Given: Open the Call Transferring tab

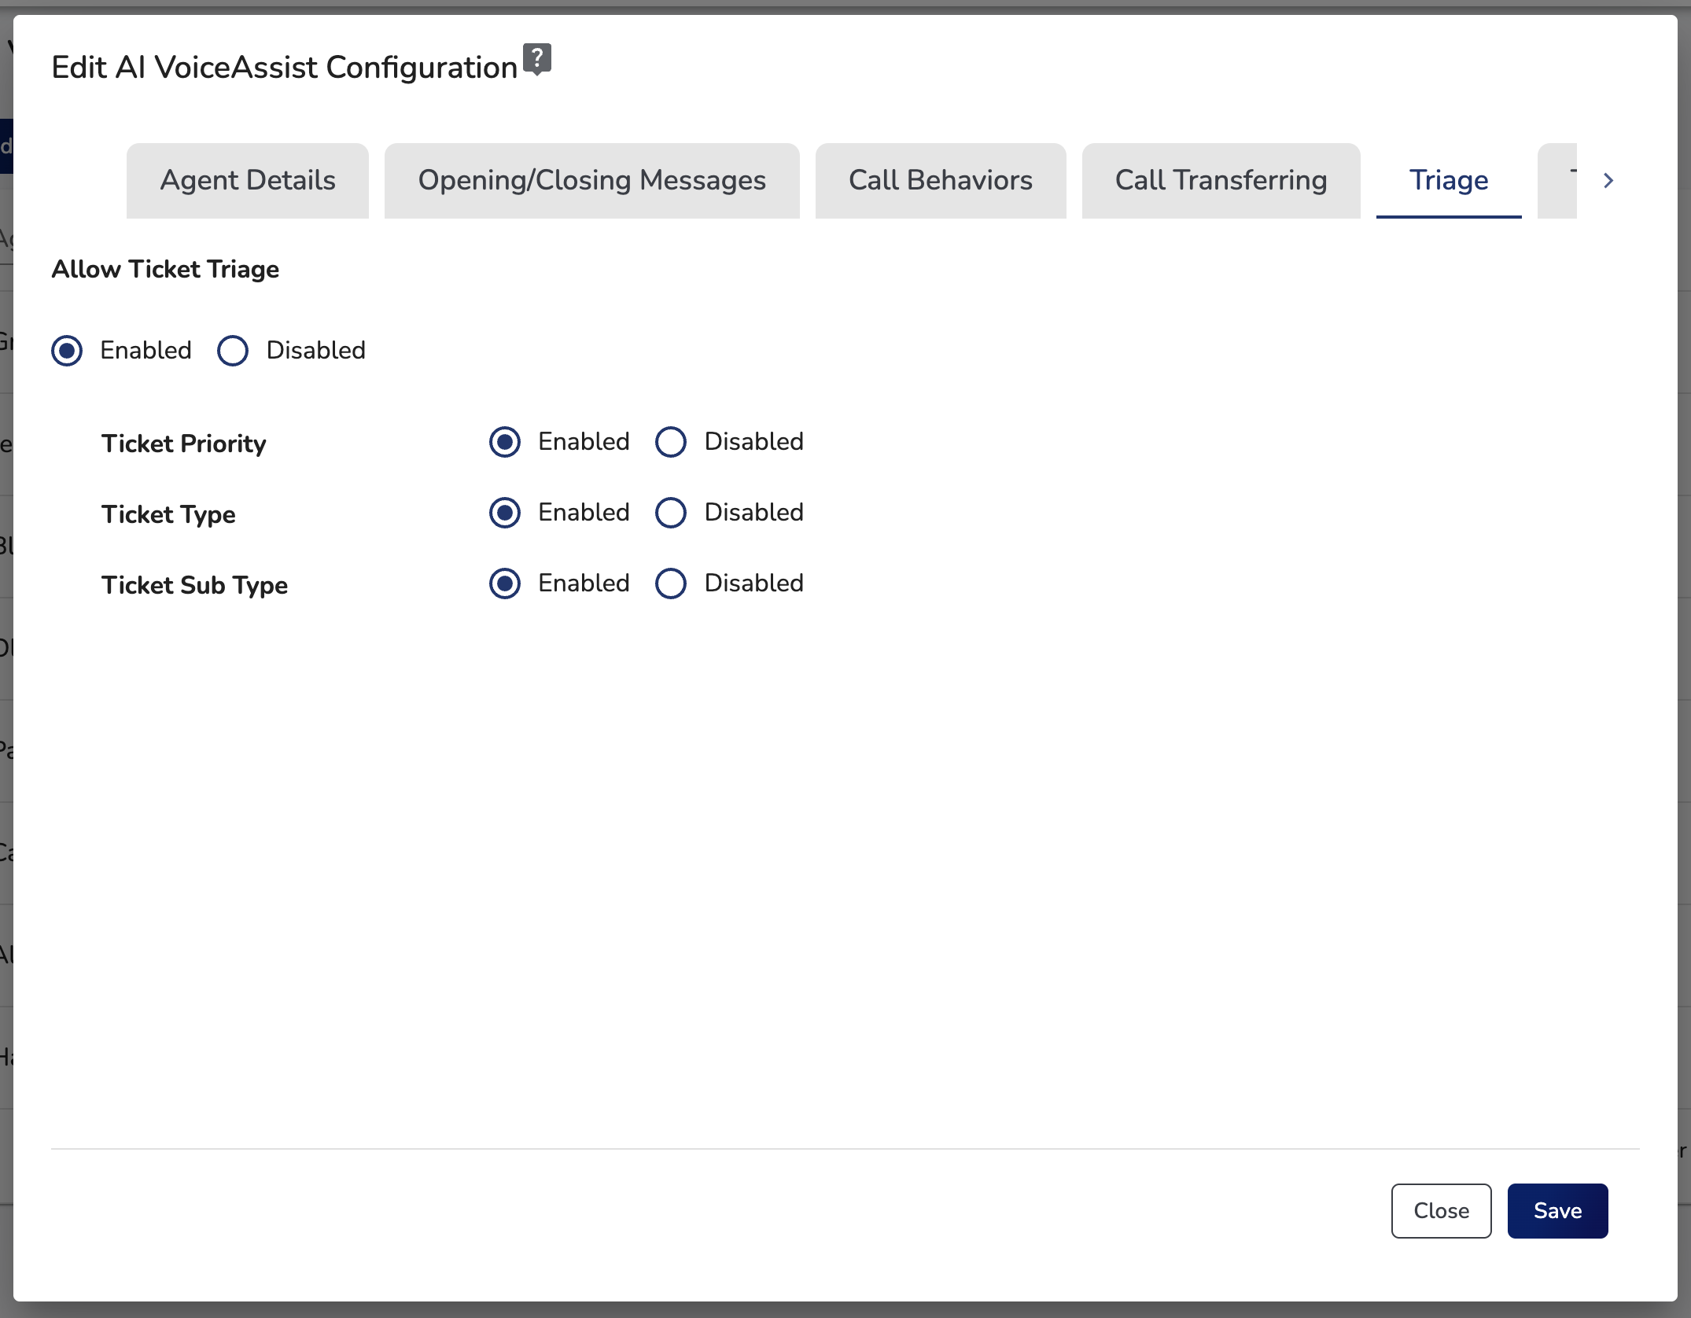Looking at the screenshot, I should click(x=1221, y=180).
